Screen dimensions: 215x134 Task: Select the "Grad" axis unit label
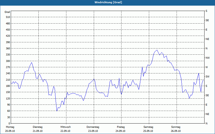(7, 12)
